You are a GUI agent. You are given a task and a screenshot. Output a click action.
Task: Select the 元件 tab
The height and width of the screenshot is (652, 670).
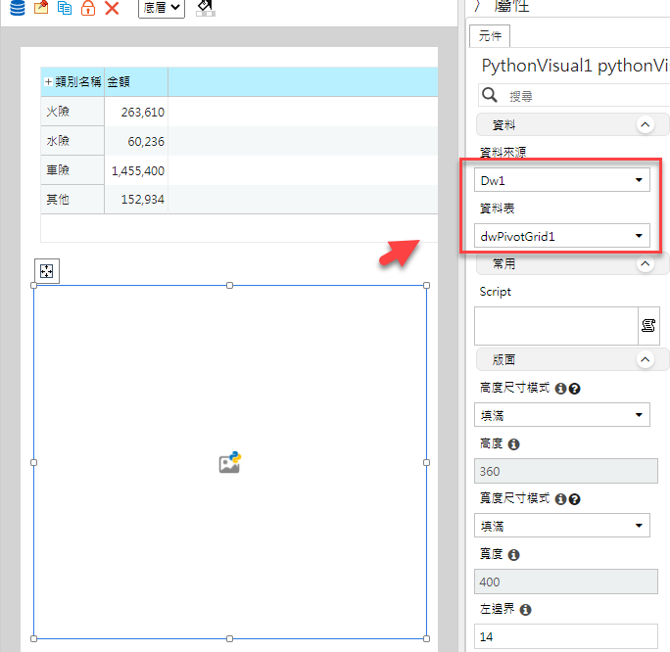tap(490, 36)
